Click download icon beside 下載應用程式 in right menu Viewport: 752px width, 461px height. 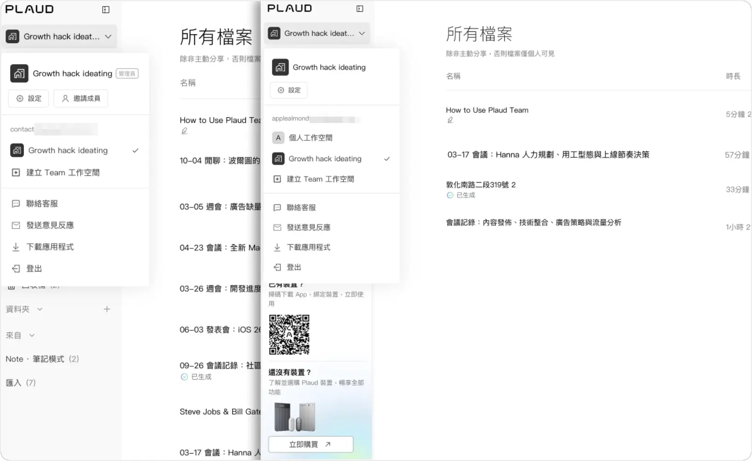tap(277, 247)
